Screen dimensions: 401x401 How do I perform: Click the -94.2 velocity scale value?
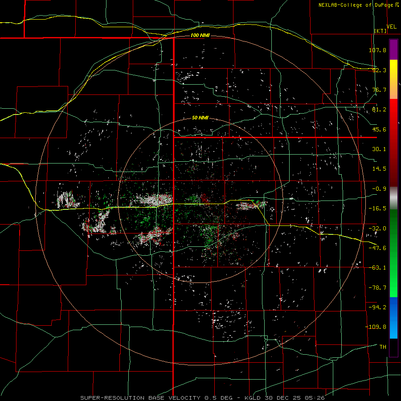[377, 307]
